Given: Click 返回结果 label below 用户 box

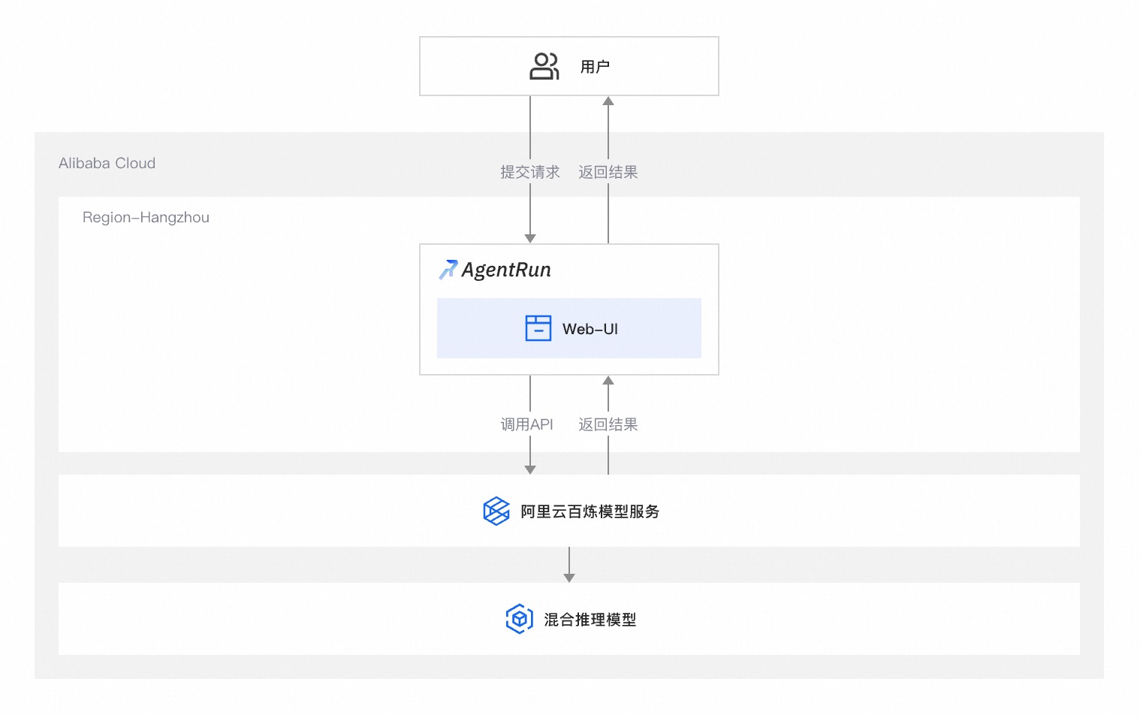Looking at the screenshot, I should point(608,172).
